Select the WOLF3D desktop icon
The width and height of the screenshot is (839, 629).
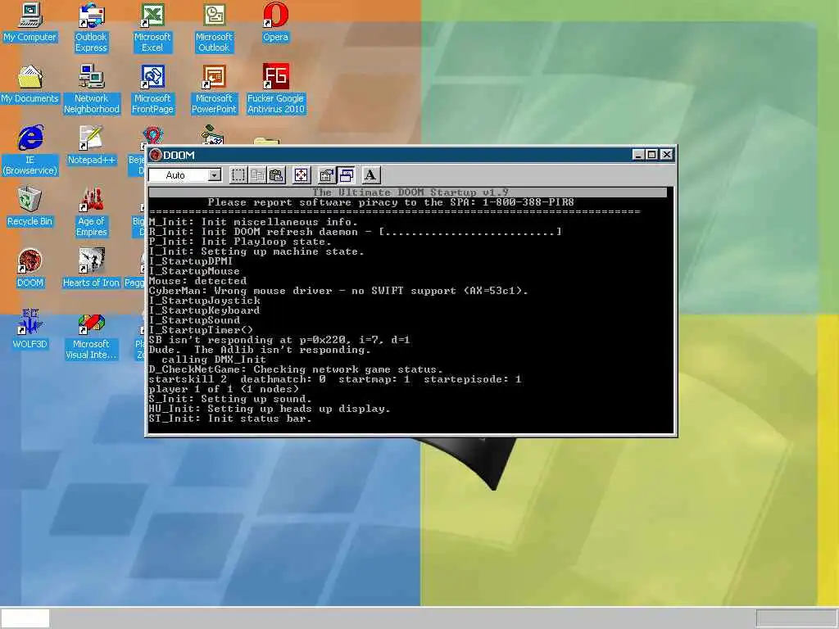coord(30,330)
